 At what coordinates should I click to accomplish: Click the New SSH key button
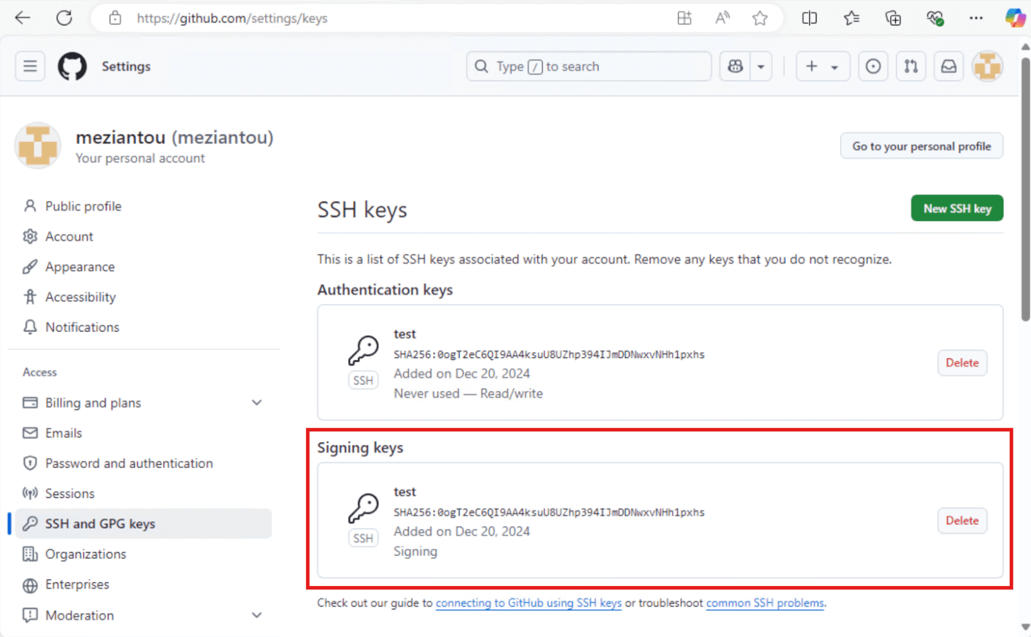(957, 208)
